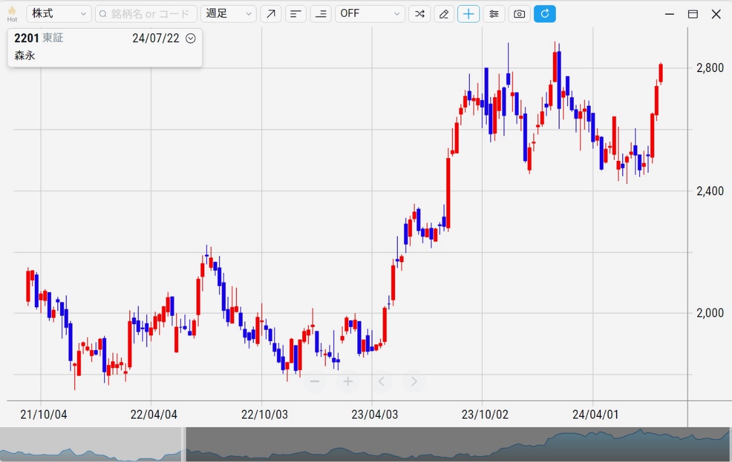
Task: Click the 銘柄名 or コード search field
Action: coord(146,14)
